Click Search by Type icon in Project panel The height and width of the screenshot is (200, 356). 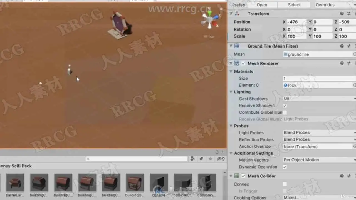click(192, 159)
